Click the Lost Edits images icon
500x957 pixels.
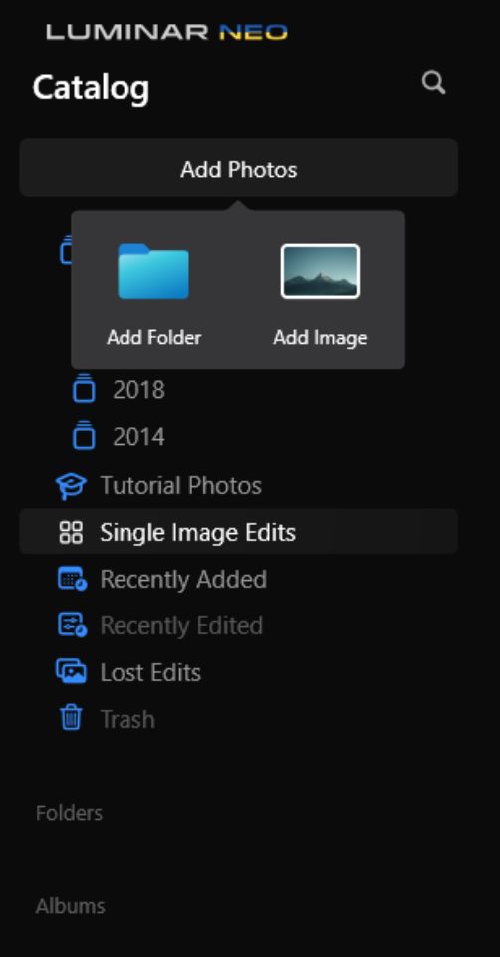(71, 672)
